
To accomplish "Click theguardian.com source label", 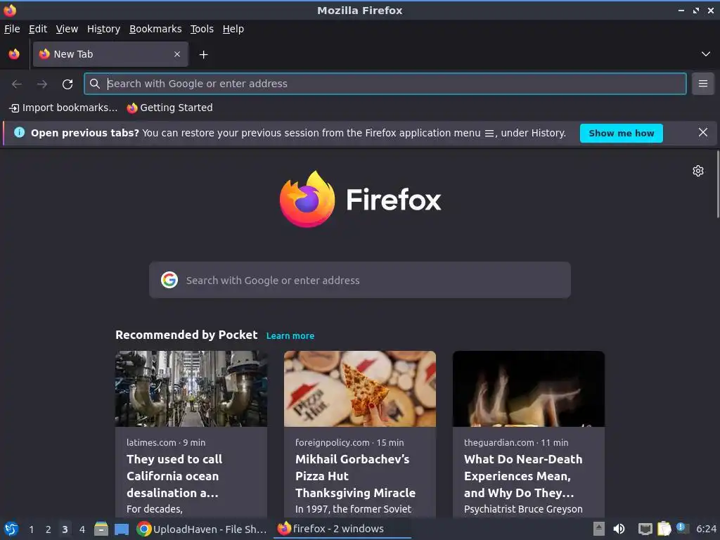I will point(499,443).
